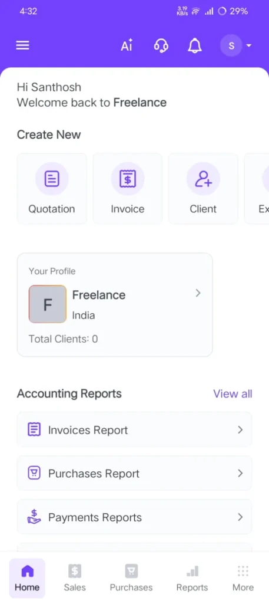Launch the AI assistant icon
Image resolution: width=269 pixels, height=604 pixels.
(x=127, y=45)
